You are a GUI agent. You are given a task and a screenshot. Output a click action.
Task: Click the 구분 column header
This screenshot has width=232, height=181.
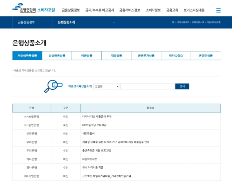coord(66,108)
